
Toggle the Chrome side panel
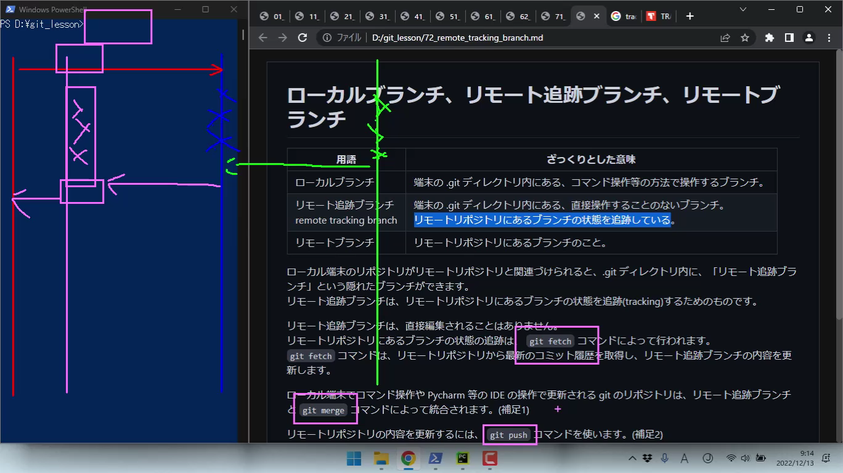(789, 38)
